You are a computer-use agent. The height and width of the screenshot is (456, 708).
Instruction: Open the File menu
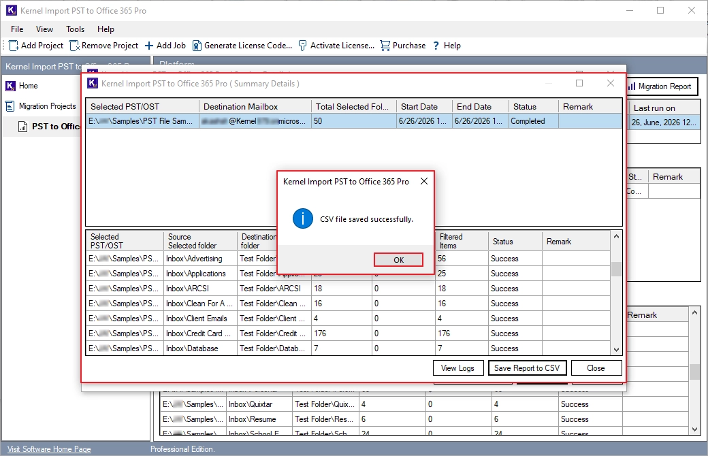pos(17,29)
